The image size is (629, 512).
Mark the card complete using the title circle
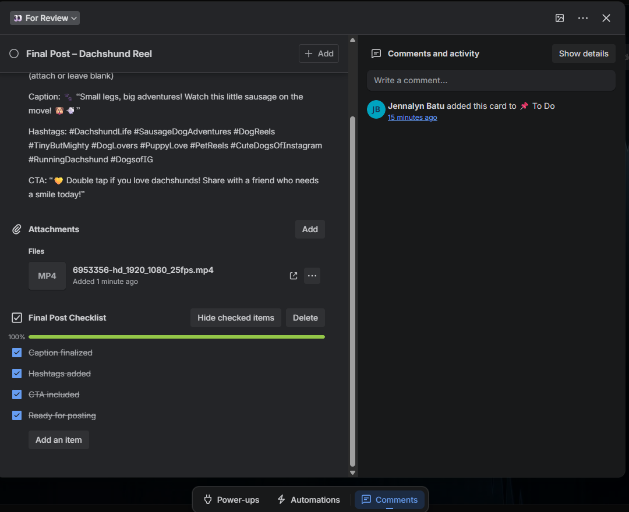coord(14,54)
